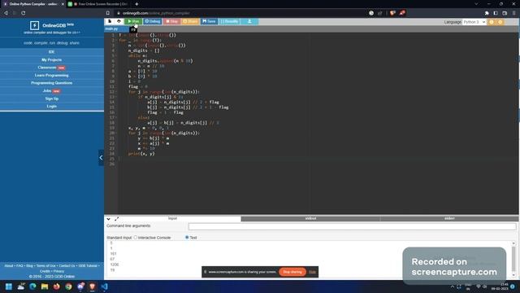The image size is (520, 293).
Task: Click the download code icon
Action: [x=249, y=21]
